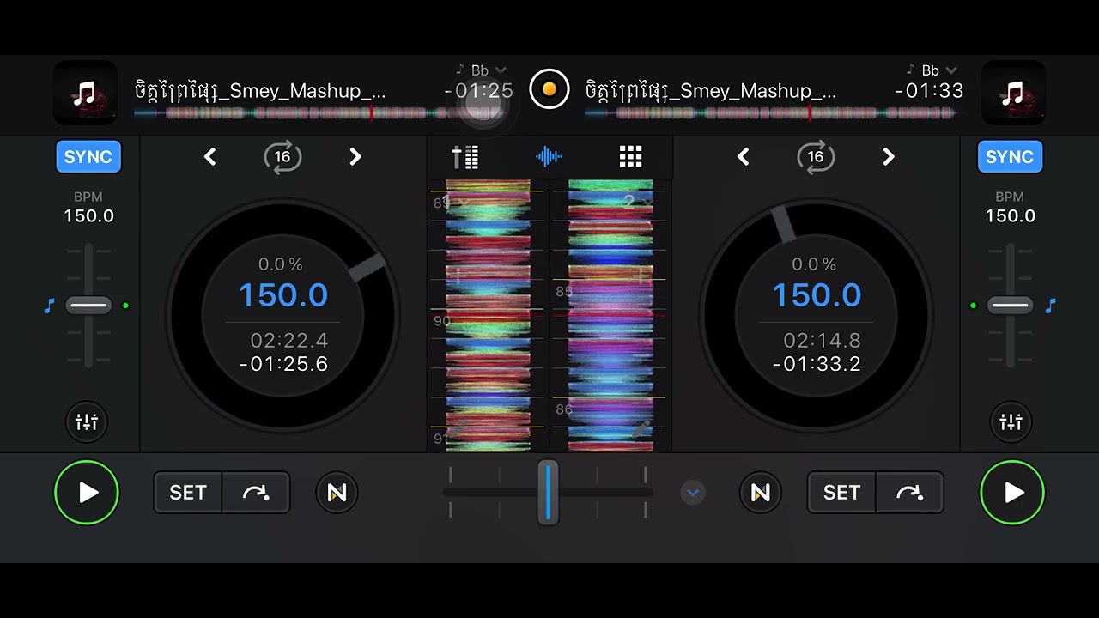This screenshot has width=1099, height=618.
Task: Click left deck track title
Action: pyautogui.click(x=260, y=91)
